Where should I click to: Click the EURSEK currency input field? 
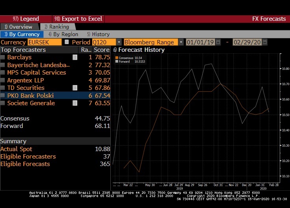(45, 42)
